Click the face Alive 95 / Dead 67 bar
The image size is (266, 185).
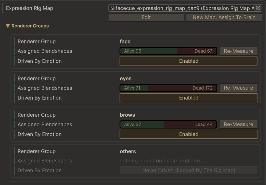pyautogui.click(x=168, y=51)
